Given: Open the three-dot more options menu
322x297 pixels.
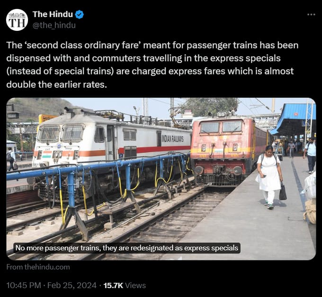Looking at the screenshot, I should pyautogui.click(x=311, y=14).
